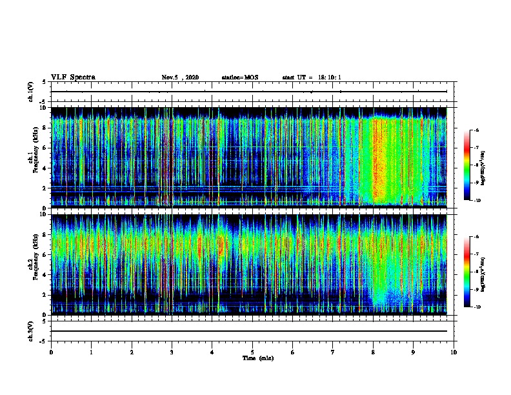
Task: Click the ch.1 color scale unit label
Action: pyautogui.click(x=483, y=168)
